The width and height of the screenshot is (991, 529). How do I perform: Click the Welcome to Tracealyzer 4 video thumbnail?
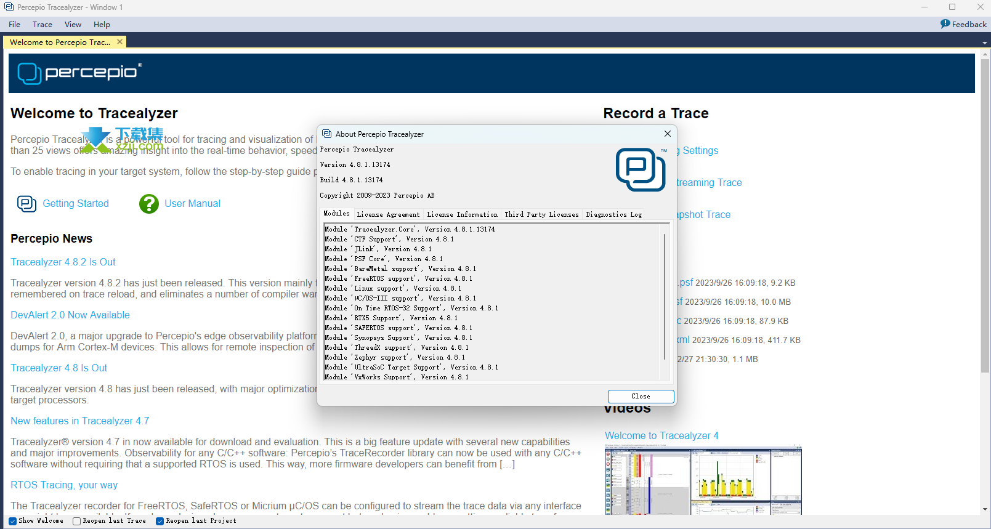coord(703,480)
